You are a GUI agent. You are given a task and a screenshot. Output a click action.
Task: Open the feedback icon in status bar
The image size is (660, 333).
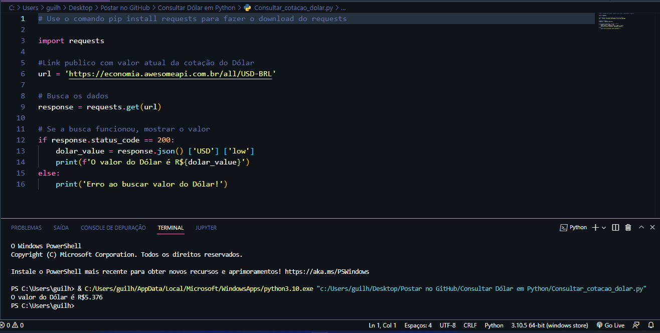tap(636, 325)
